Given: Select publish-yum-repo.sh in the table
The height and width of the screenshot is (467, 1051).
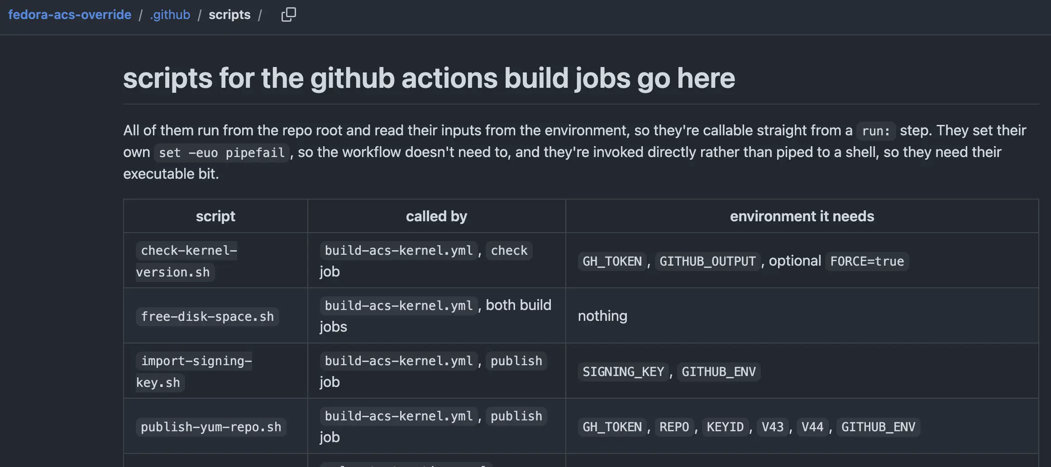Looking at the screenshot, I should pyautogui.click(x=211, y=427).
